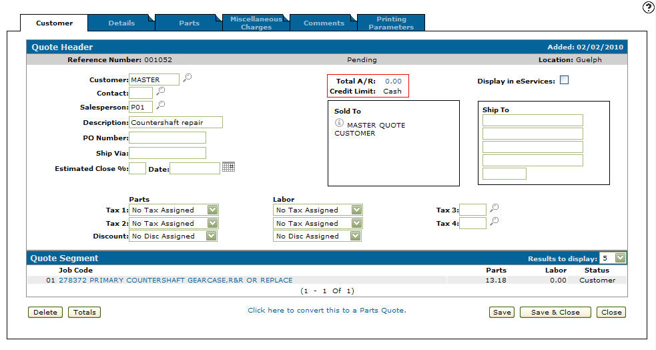Open the calendar date picker icon
The width and height of the screenshot is (656, 350).
(228, 166)
